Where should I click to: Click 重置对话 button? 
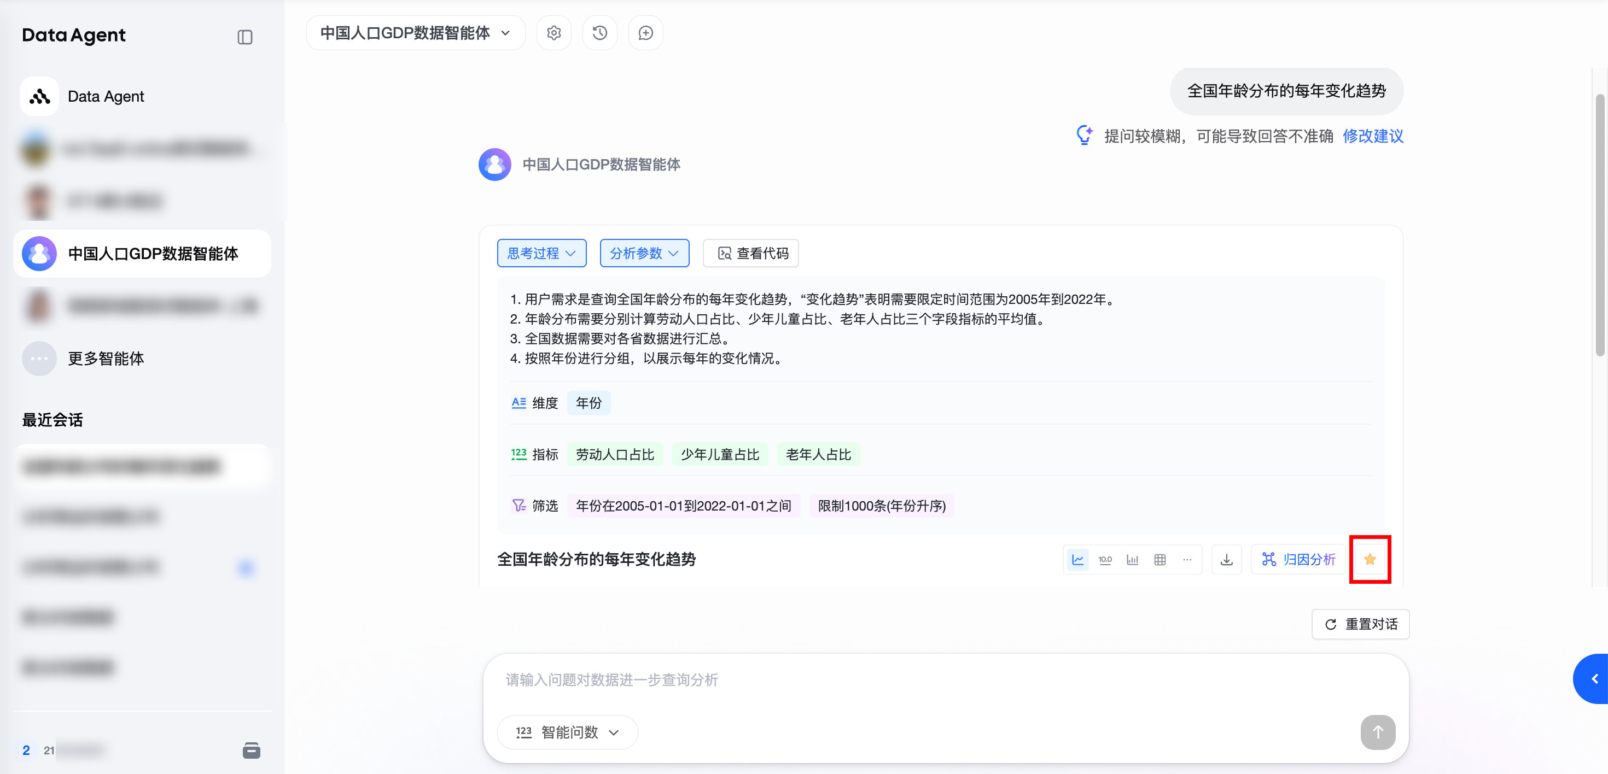tap(1360, 624)
